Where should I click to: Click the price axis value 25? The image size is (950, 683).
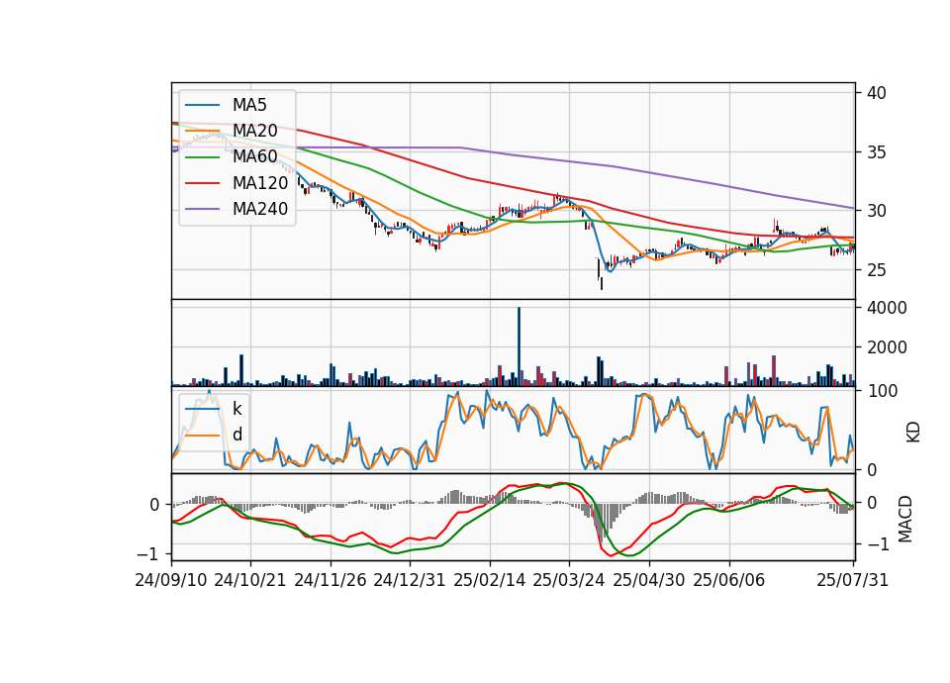click(x=876, y=270)
